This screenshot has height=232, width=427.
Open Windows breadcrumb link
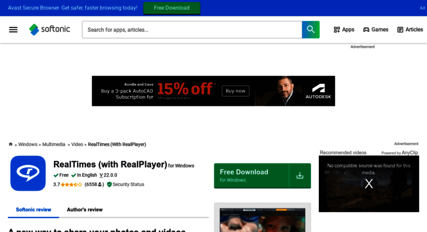pos(28,145)
